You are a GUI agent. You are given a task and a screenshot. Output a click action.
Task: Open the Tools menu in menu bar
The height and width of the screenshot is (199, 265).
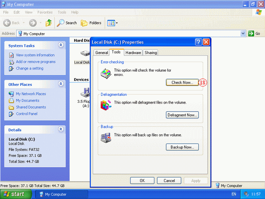(x=62, y=12)
